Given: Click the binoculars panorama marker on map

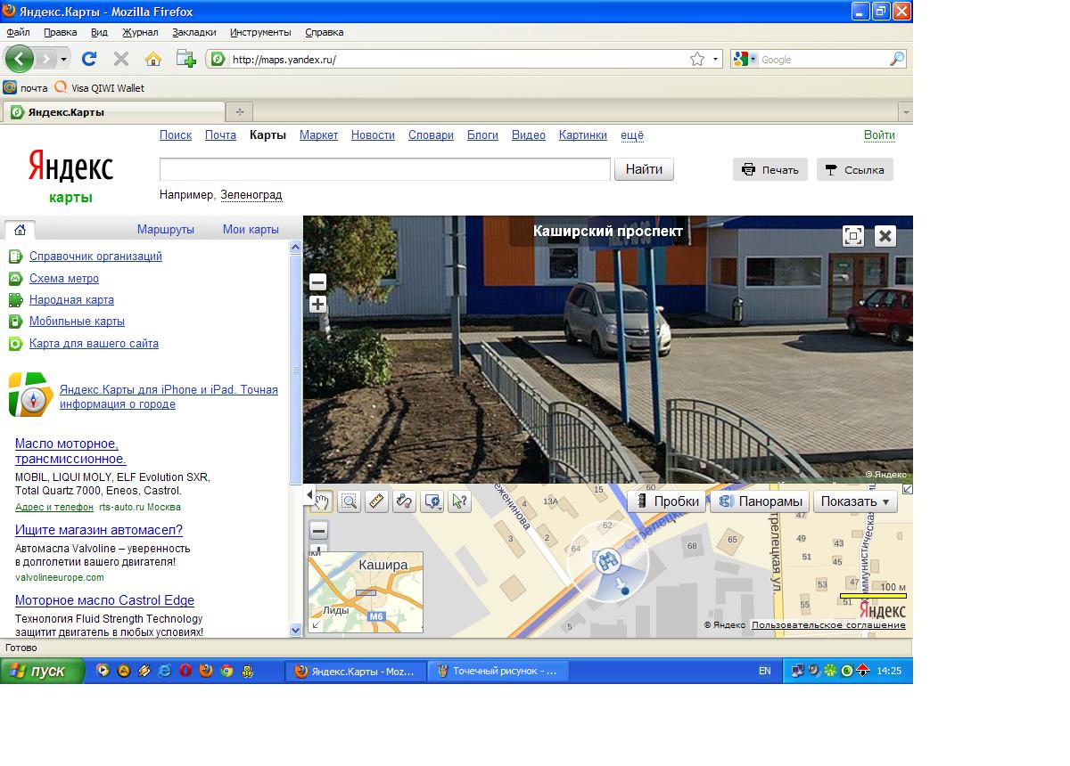Looking at the screenshot, I should (x=607, y=560).
